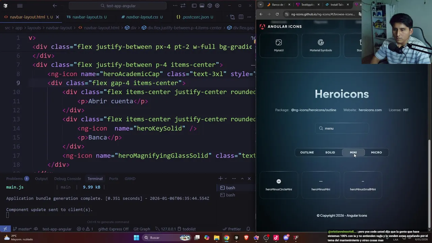The height and width of the screenshot is (243, 432).
Task: Click the icon search field containing 'menu'
Action: [x=342, y=128]
